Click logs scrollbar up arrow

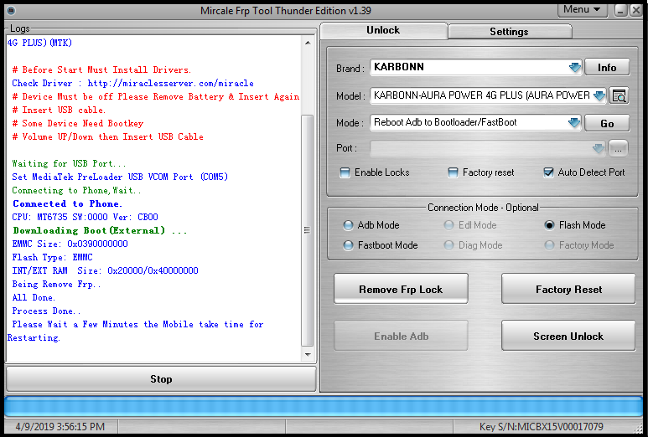coord(308,43)
